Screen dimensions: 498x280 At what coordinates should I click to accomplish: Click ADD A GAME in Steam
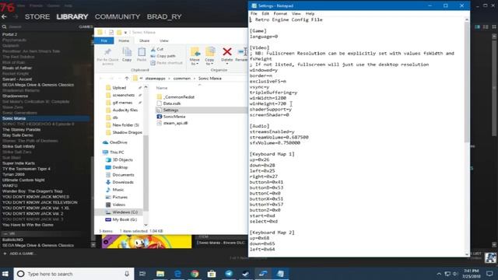(x=19, y=254)
